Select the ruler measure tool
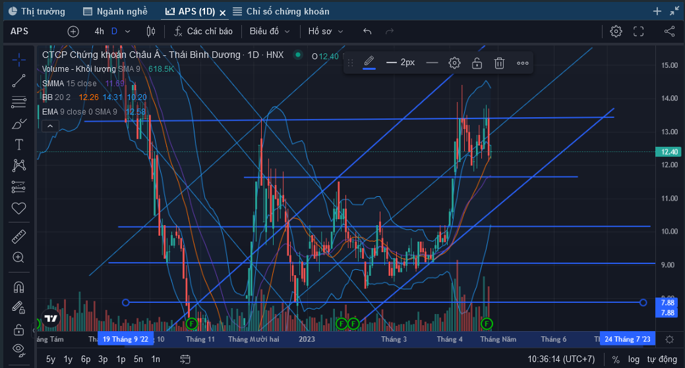This screenshot has width=685, height=368. pos(18,236)
